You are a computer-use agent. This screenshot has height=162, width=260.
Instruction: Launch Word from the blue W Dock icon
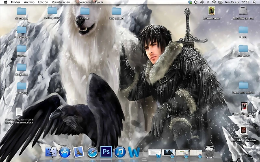(x=134, y=152)
